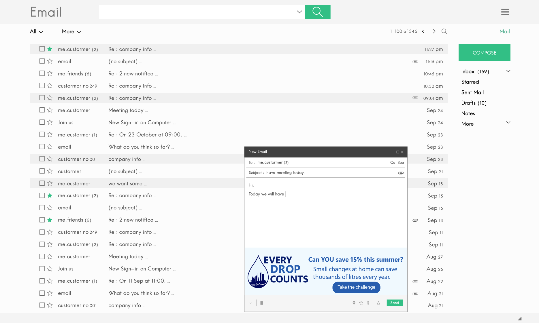Attach file via compose toolbar paperclip
This screenshot has width=539, height=323.
point(368,303)
